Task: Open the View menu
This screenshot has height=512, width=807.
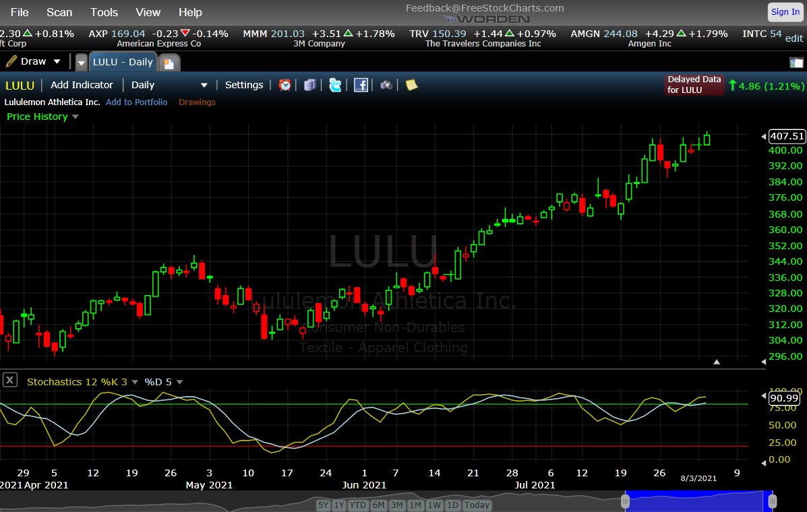Action: point(148,12)
